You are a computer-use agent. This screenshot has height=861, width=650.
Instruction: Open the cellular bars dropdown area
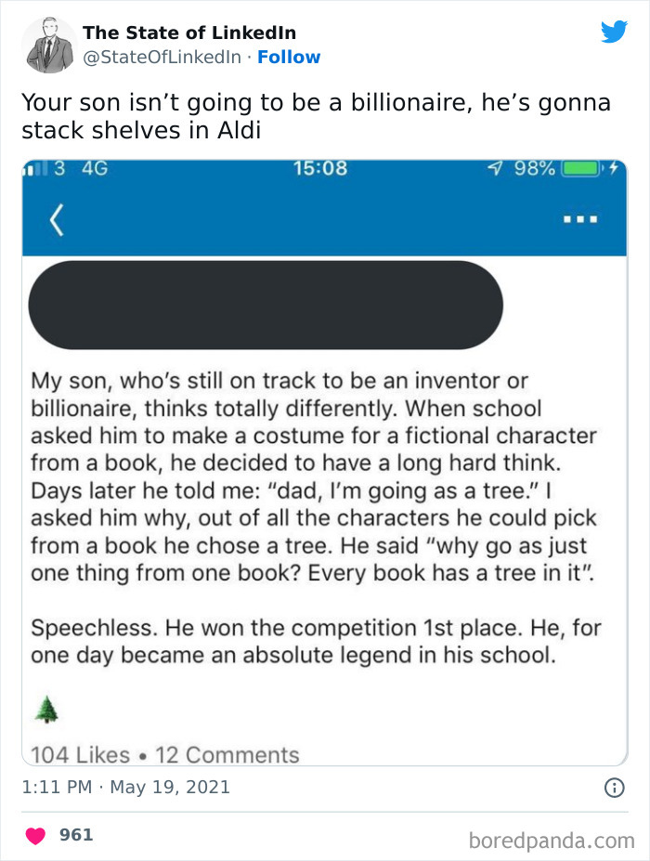pyautogui.click(x=32, y=168)
